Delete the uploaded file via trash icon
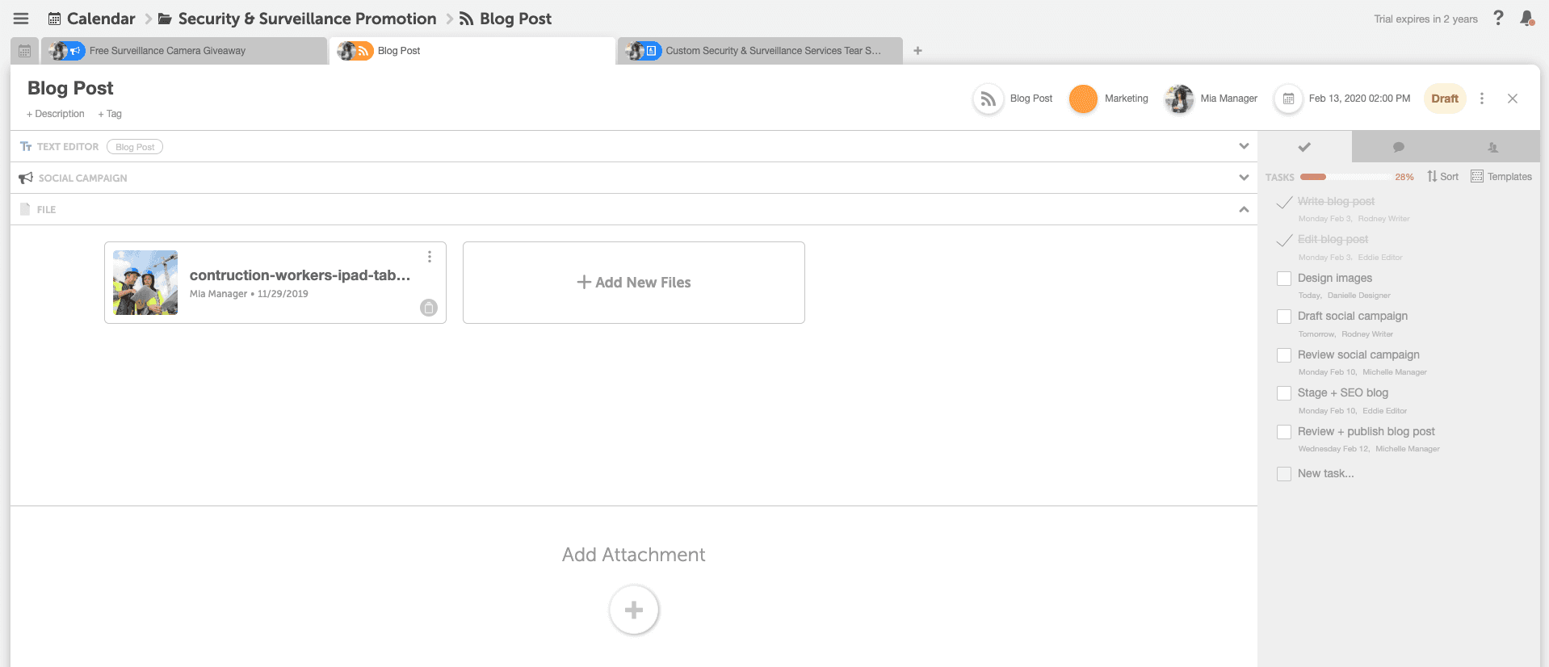 click(x=429, y=308)
